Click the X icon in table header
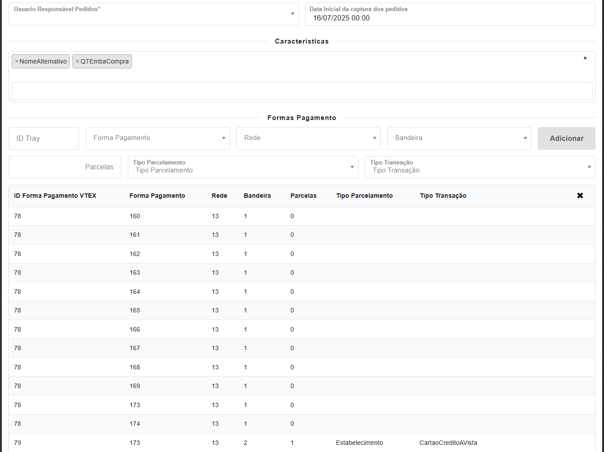This screenshot has width=604, height=452. click(x=580, y=196)
